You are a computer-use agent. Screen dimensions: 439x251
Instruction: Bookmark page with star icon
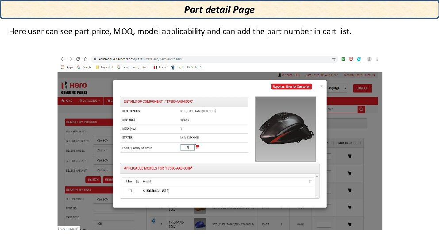pyautogui.click(x=334, y=59)
